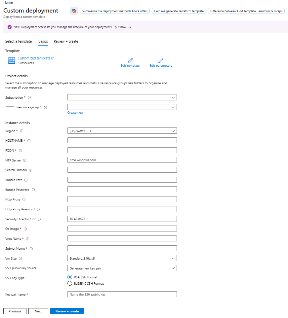Click the Edit parameters pencil icon
Screen dimensions: 288x318
[x=161, y=60]
